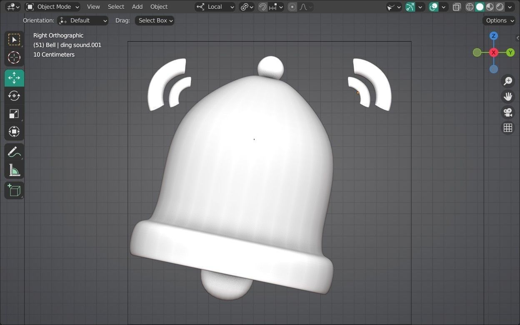Click the red X axis gizmo
Image resolution: width=520 pixels, height=325 pixels.
494,52
